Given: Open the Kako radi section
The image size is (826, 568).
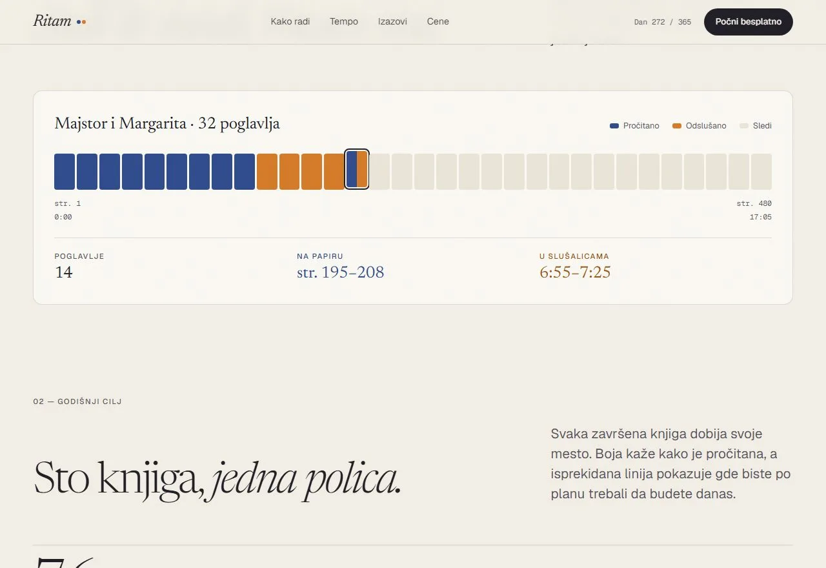Looking at the screenshot, I should pos(290,21).
